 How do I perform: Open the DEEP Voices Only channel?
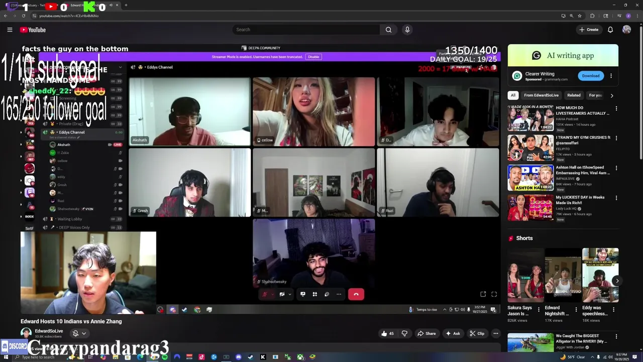(74, 227)
